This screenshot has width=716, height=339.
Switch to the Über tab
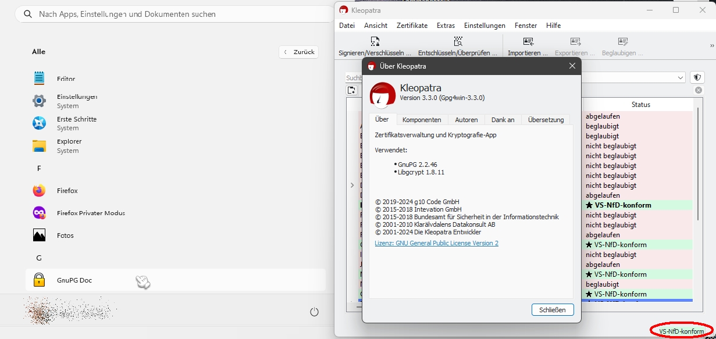382,119
